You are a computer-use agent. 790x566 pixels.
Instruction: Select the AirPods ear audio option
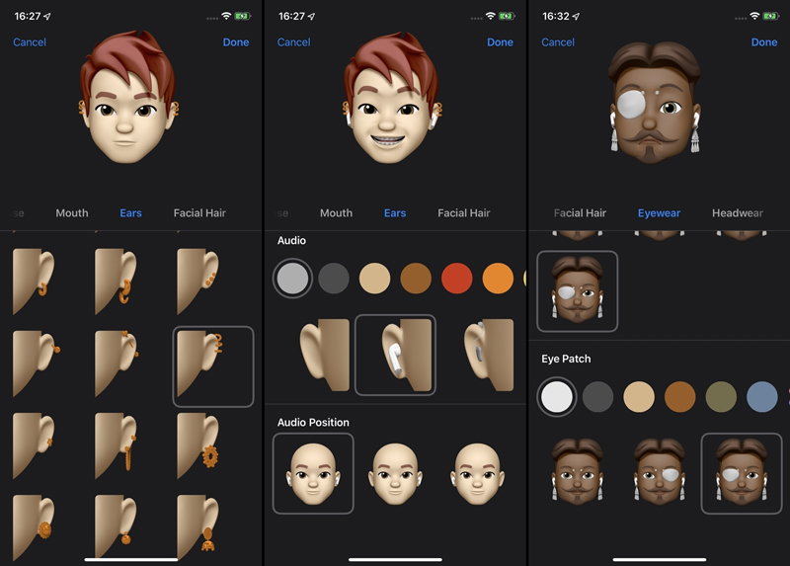click(x=395, y=354)
